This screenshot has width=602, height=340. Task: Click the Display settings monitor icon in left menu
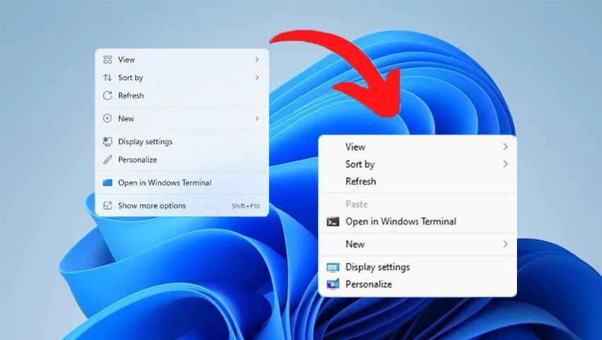pyautogui.click(x=108, y=142)
